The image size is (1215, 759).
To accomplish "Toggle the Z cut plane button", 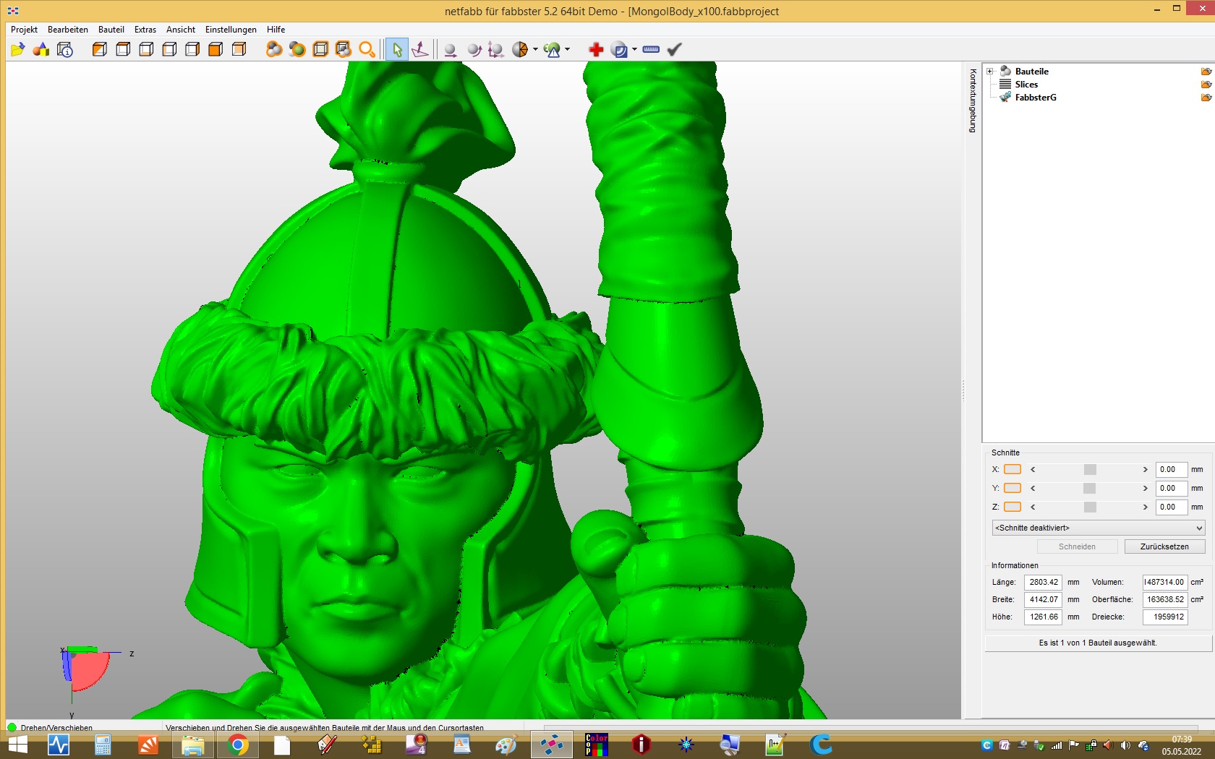I will tap(1012, 507).
